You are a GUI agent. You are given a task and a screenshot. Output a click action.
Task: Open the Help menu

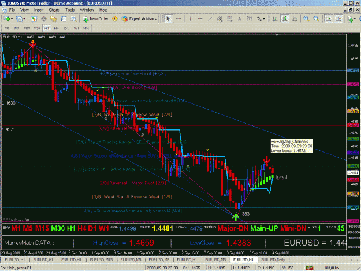tap(103, 10)
